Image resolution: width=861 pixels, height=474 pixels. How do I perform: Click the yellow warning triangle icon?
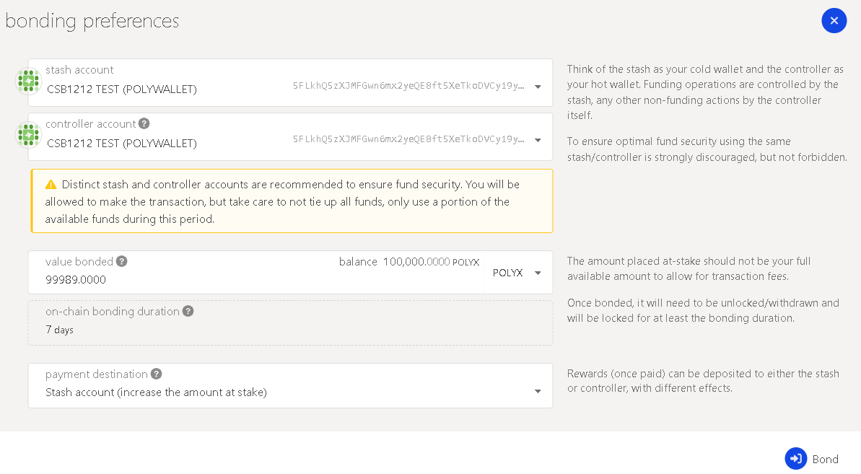pyautogui.click(x=51, y=185)
